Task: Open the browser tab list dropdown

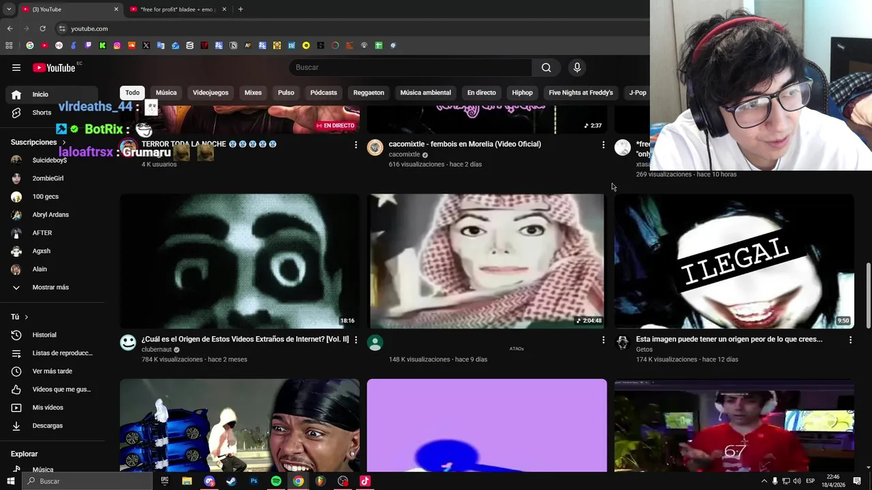Action: [x=9, y=10]
